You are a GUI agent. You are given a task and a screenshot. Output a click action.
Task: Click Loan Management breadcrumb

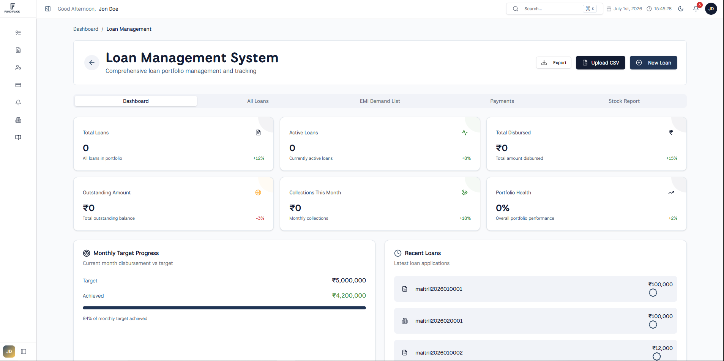129,29
